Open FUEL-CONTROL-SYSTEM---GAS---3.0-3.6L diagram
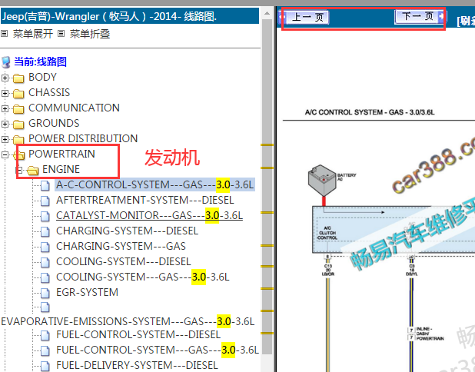Viewport: 475px width, 372px height. pyautogui.click(x=158, y=350)
